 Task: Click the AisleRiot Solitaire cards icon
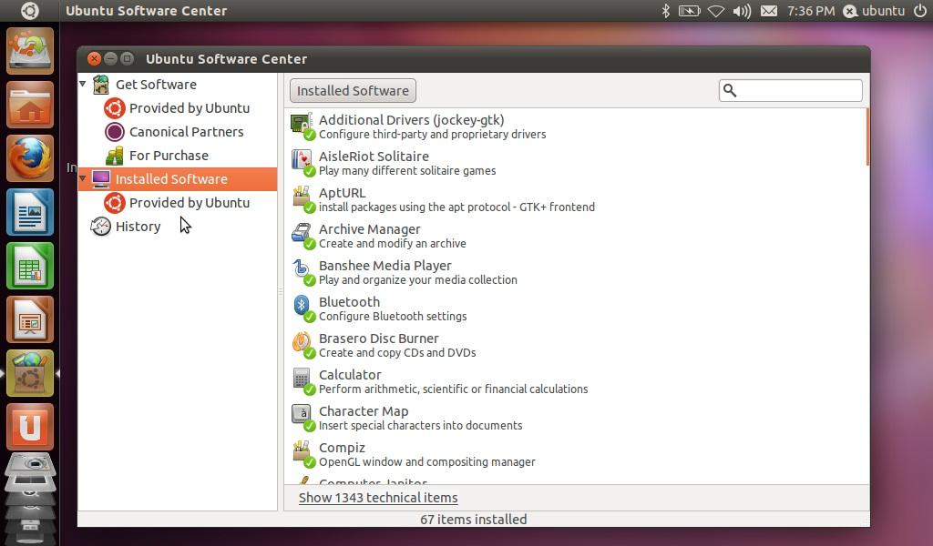click(x=302, y=163)
